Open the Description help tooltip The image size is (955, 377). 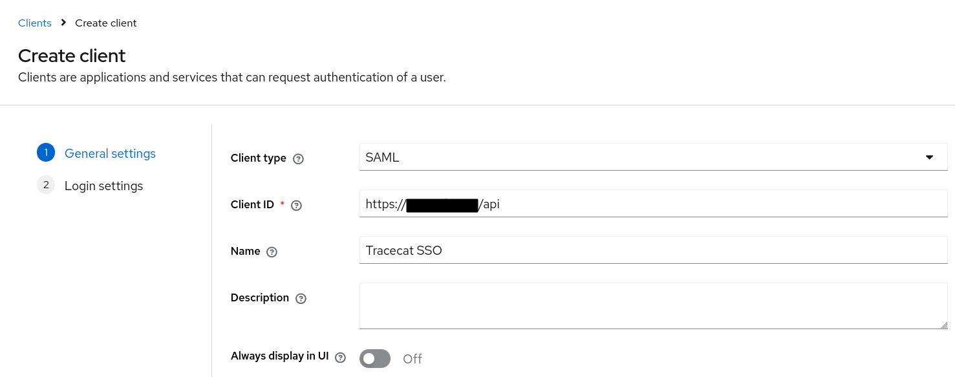point(301,298)
